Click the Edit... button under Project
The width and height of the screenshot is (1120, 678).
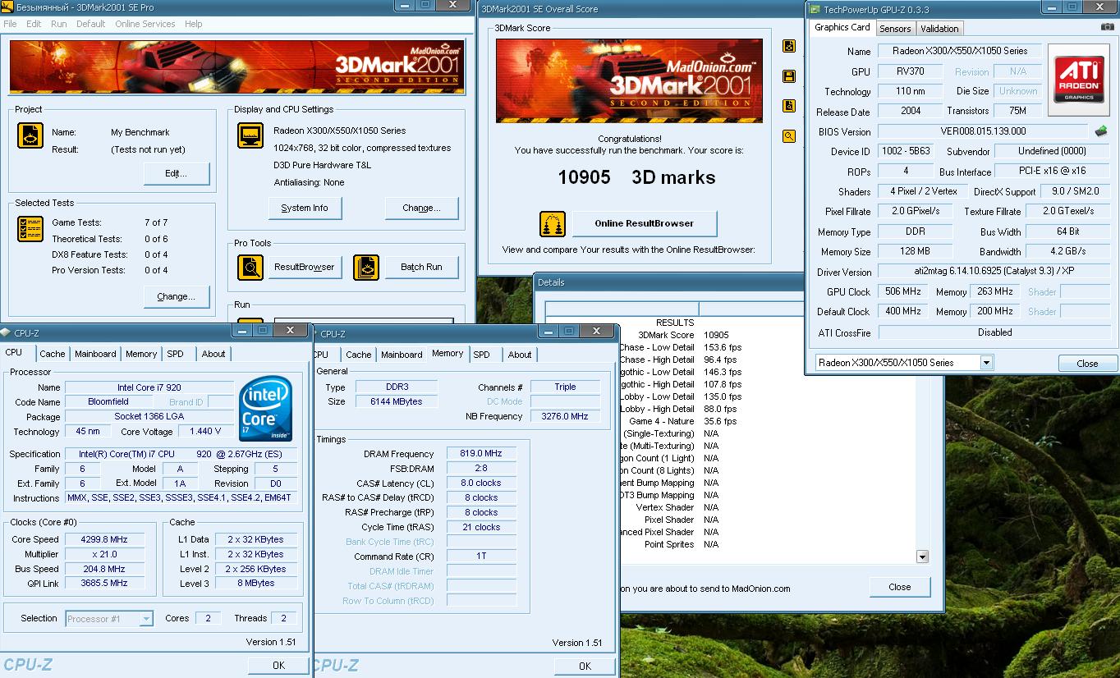pyautogui.click(x=176, y=174)
